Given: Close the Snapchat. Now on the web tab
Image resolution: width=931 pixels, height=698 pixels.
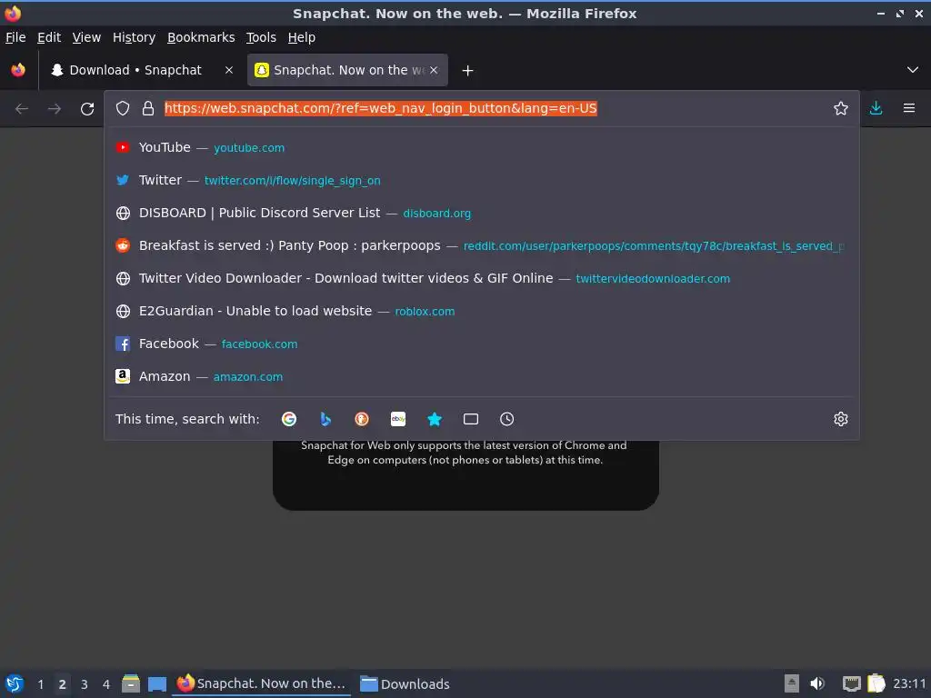Looking at the screenshot, I should coord(434,70).
